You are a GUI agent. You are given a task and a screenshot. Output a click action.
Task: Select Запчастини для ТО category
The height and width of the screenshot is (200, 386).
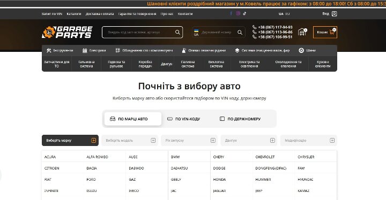[x=57, y=64]
